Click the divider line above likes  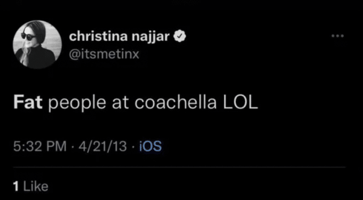pyautogui.click(x=179, y=167)
